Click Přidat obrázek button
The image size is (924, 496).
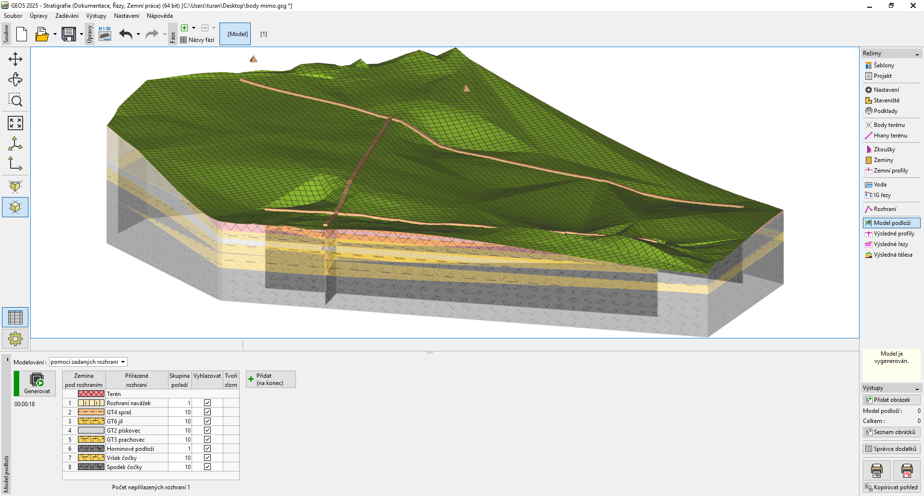(x=891, y=400)
